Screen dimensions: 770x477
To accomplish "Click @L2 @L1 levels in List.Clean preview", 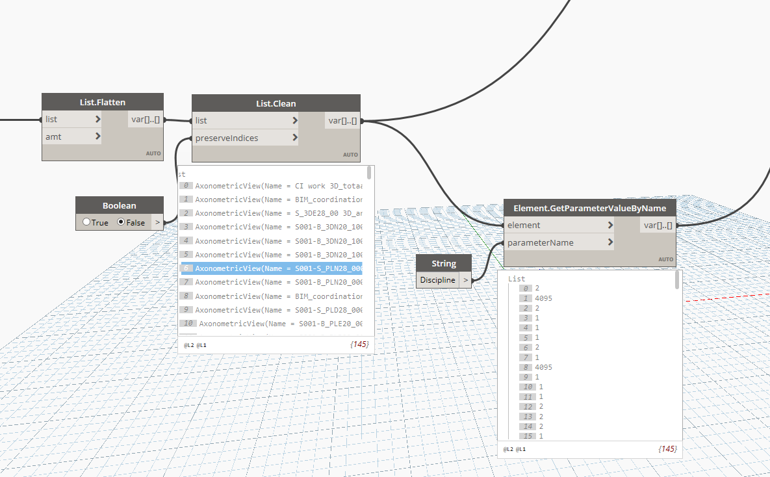I will point(195,345).
